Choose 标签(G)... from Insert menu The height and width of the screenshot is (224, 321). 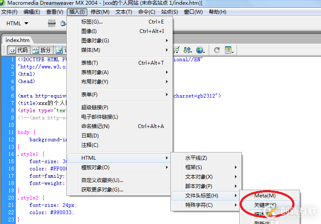tap(120, 22)
